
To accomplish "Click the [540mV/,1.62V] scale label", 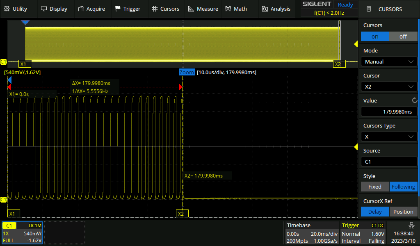I will (x=23, y=72).
